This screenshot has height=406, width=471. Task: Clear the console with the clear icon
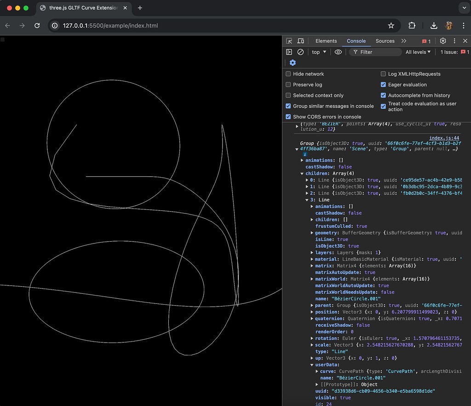pos(300,52)
